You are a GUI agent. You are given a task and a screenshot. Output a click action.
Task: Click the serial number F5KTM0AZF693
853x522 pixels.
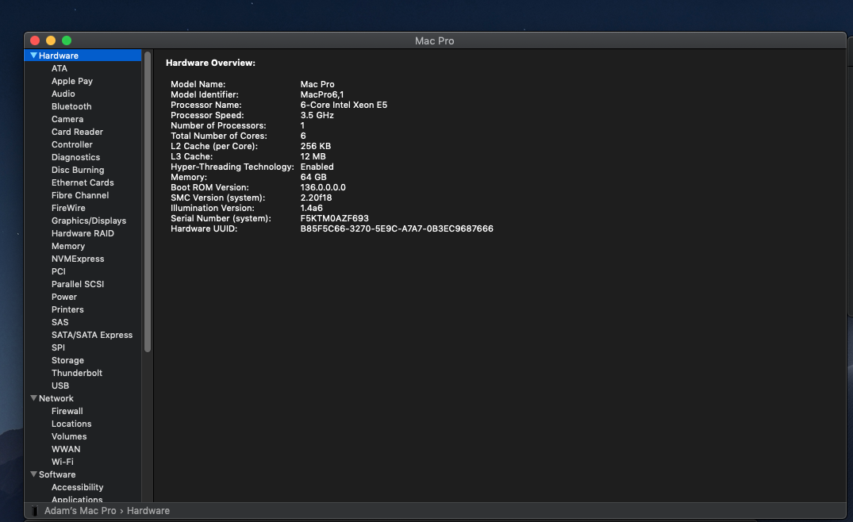coord(335,218)
